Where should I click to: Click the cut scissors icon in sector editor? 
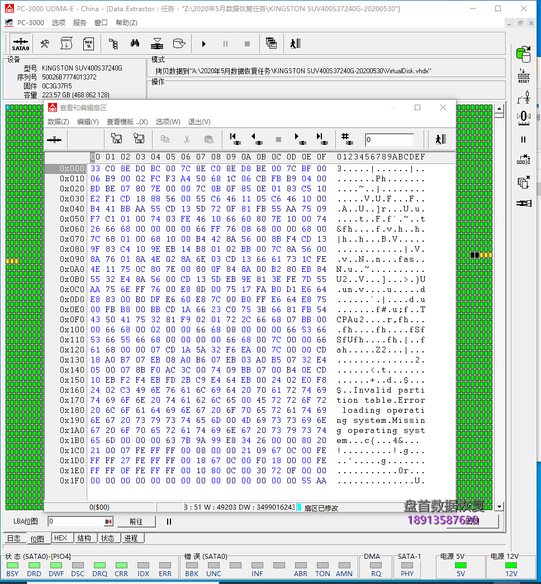(187, 139)
